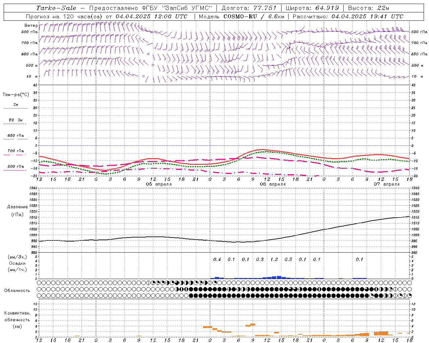429x343 pixels.
Task: Select the 07 апреля date label
Action: (387, 184)
